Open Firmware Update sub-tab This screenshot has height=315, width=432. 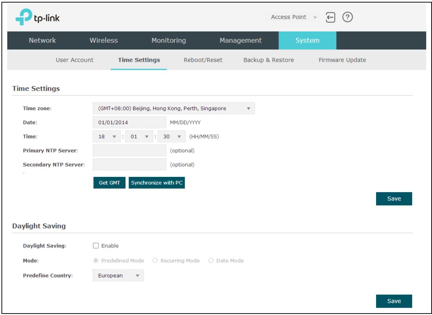[342, 60]
